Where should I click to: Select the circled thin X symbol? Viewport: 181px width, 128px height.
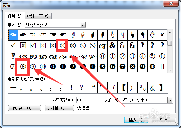(x=63, y=46)
